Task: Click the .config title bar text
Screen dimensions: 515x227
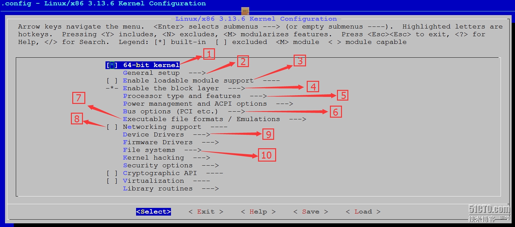Action: coord(103,4)
